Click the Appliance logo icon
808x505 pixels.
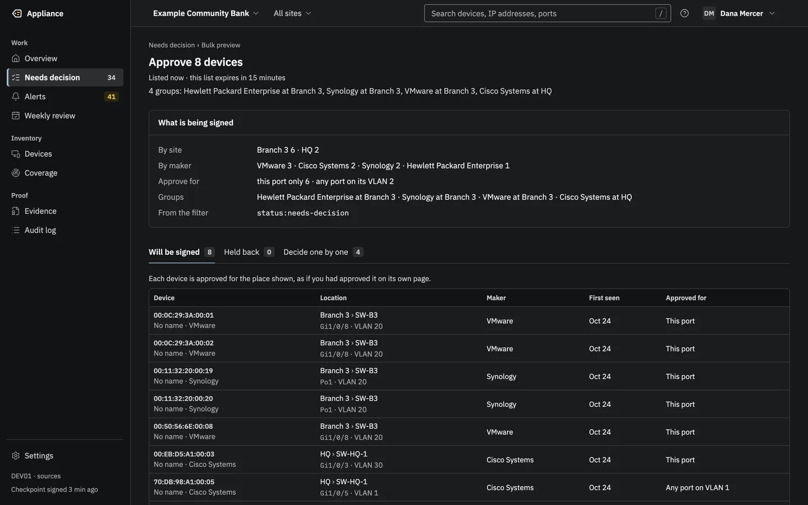17,13
